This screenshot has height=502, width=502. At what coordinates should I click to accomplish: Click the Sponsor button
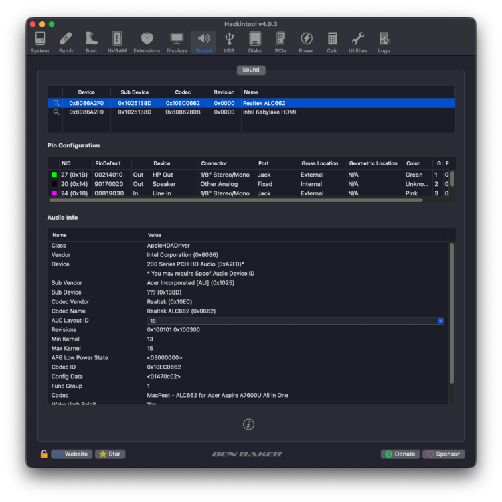tap(444, 454)
